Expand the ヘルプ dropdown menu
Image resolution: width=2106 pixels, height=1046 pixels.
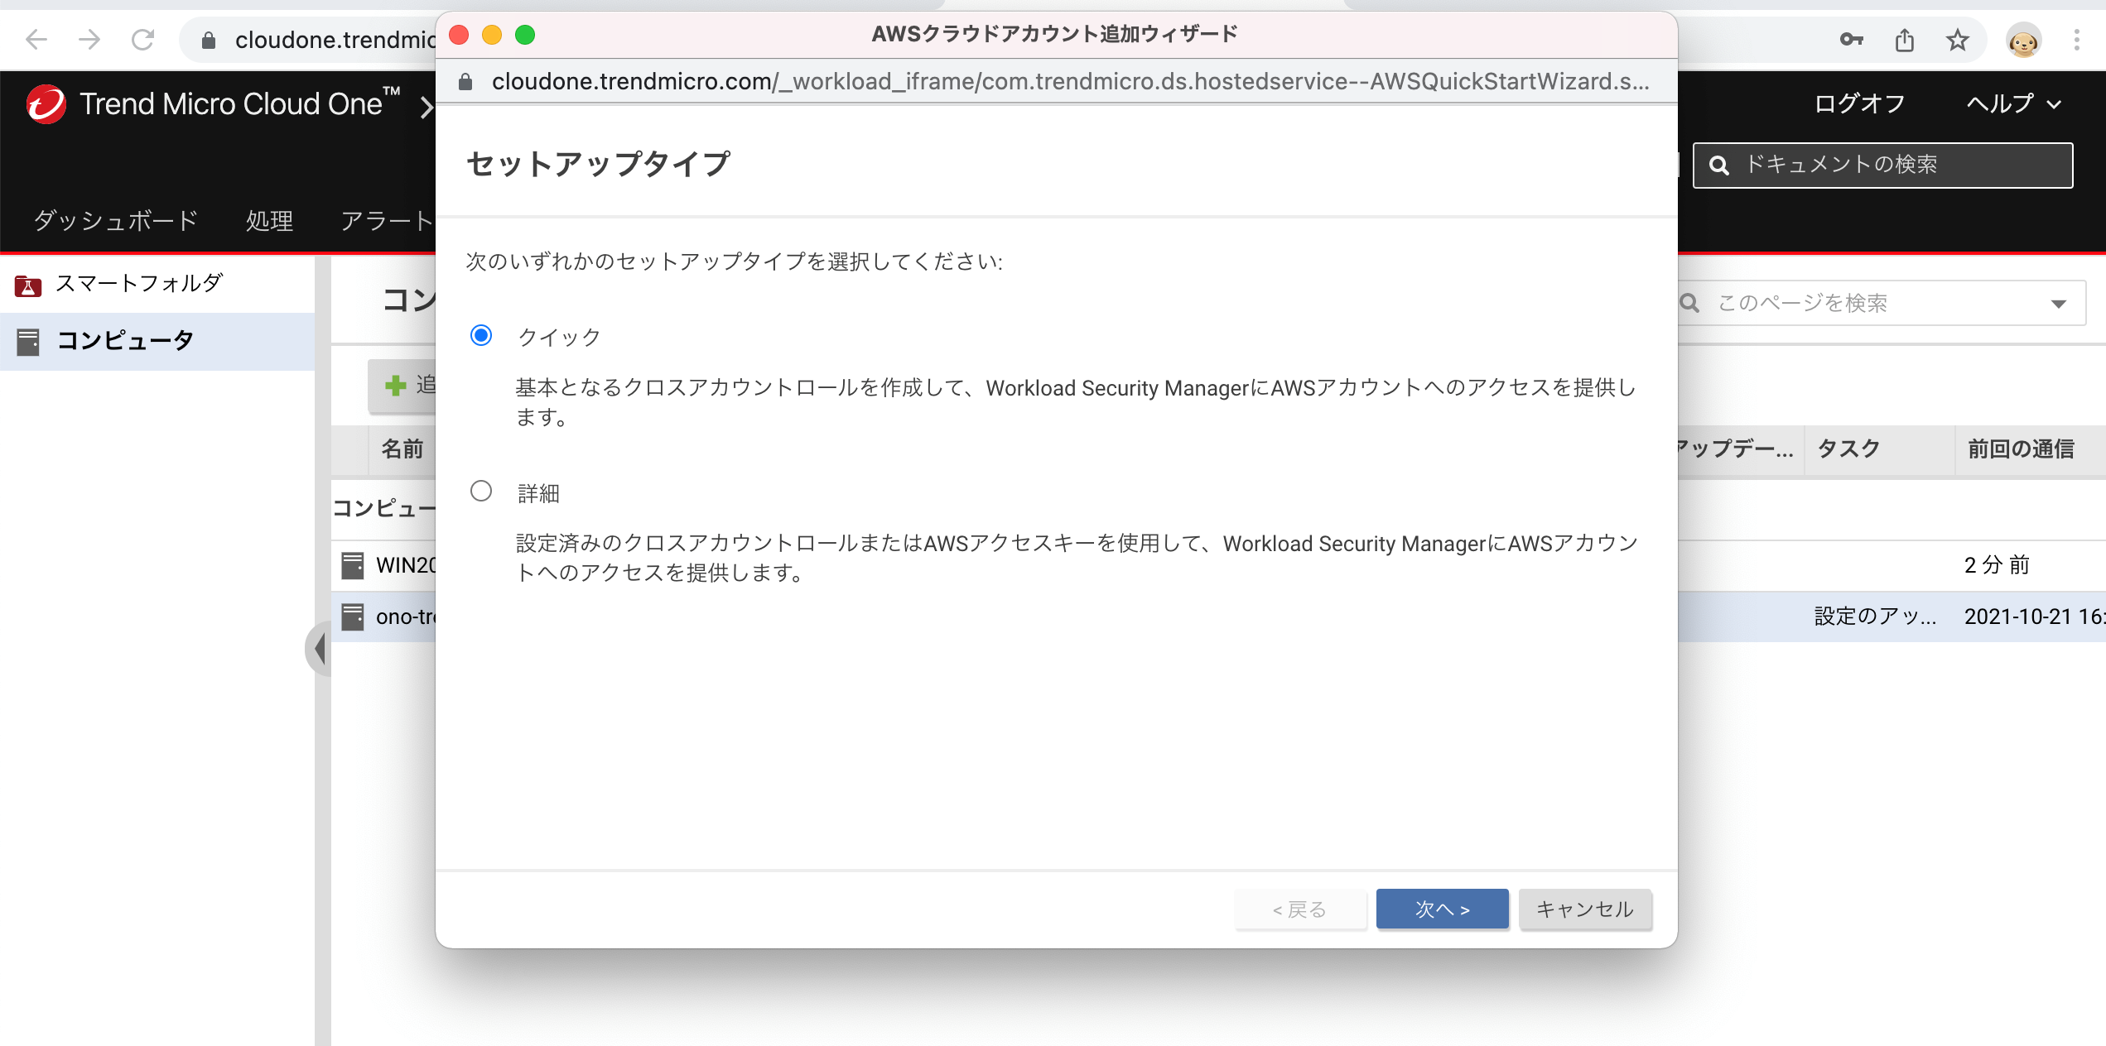[x=2014, y=103]
